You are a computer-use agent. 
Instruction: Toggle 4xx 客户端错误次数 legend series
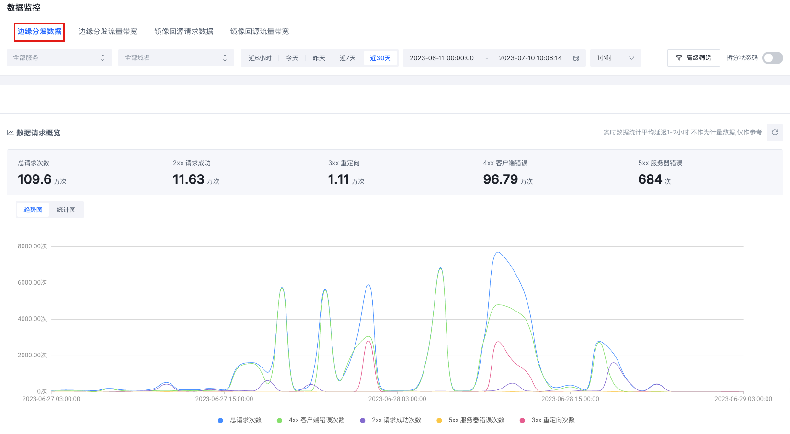[310, 420]
